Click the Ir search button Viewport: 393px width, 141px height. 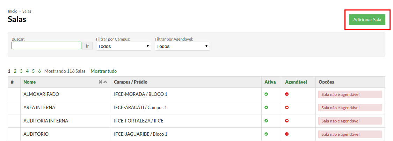(x=87, y=46)
